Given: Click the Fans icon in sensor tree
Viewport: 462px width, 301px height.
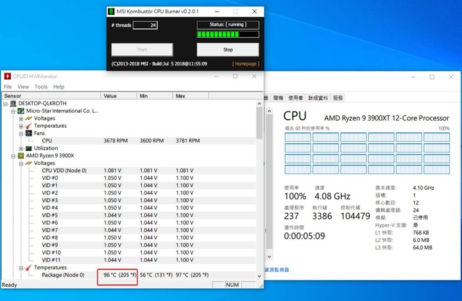Looking at the screenshot, I should (29, 133).
